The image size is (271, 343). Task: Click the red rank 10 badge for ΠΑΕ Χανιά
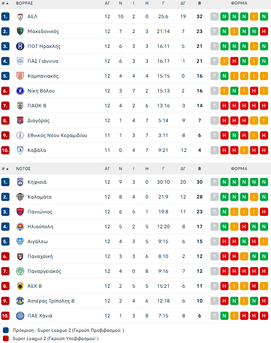(5, 316)
